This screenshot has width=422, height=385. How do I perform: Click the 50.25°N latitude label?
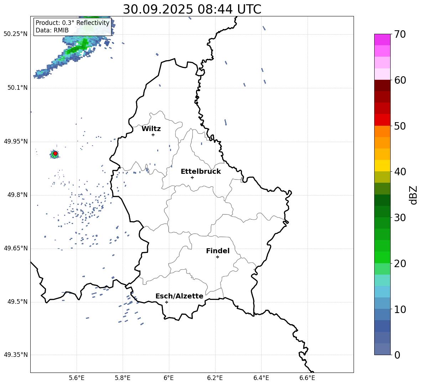coord(15,34)
